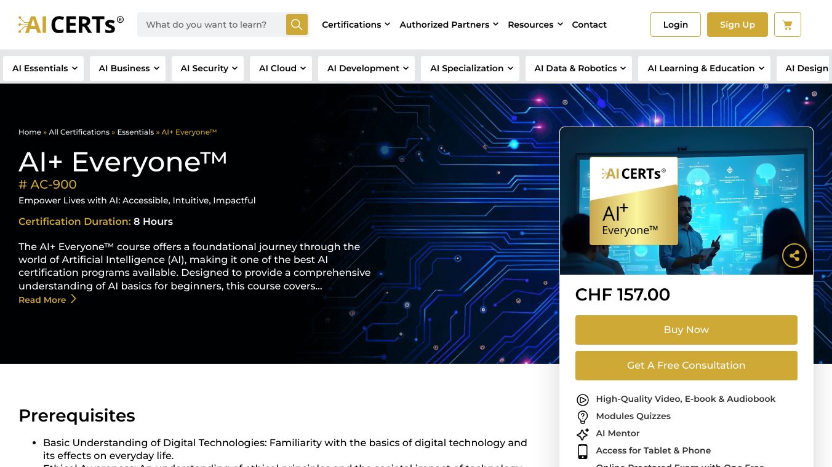The height and width of the screenshot is (467, 832).
Task: Click the AI+ Everyone breadcrumb current page
Action: 189,132
